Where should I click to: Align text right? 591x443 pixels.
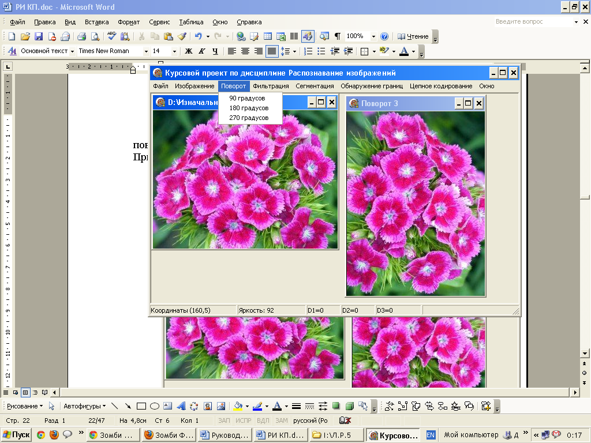click(x=258, y=51)
